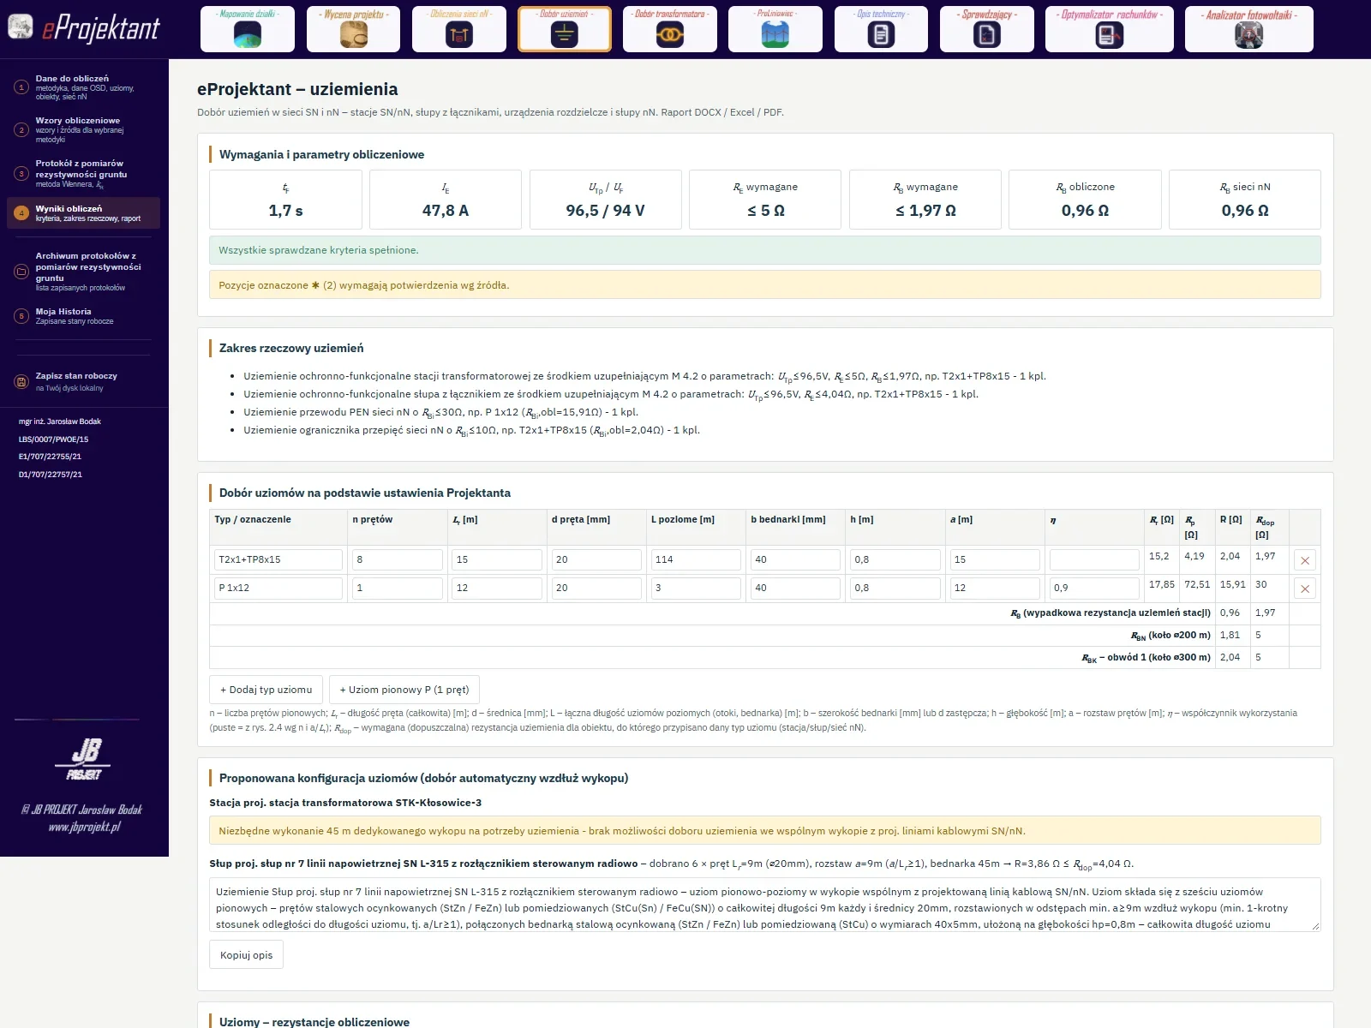
Task: Copy the description with Kopiuj opis
Action: tap(246, 955)
